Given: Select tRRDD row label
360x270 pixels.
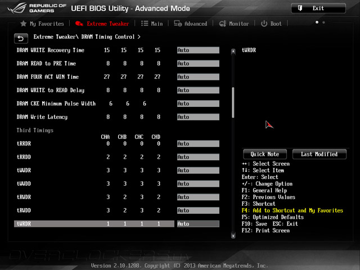Looking at the screenshot, I should tap(24, 157).
